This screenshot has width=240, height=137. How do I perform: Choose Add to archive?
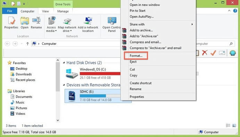141,30
